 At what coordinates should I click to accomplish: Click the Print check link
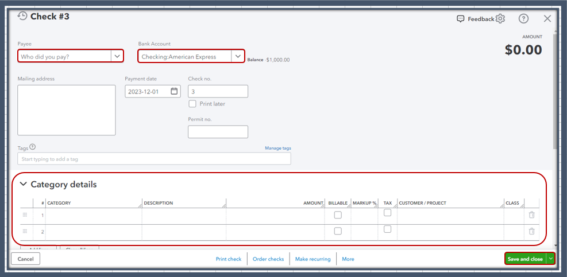(229, 259)
